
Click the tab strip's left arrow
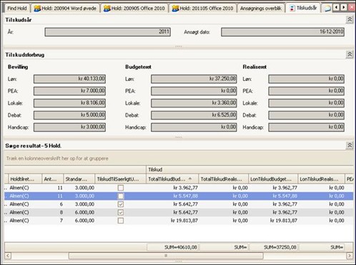(x=336, y=7)
